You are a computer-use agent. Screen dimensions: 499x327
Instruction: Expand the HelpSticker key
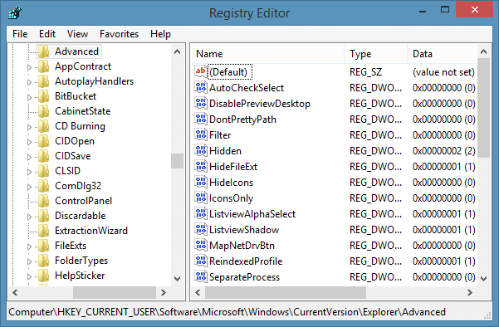coord(29,276)
